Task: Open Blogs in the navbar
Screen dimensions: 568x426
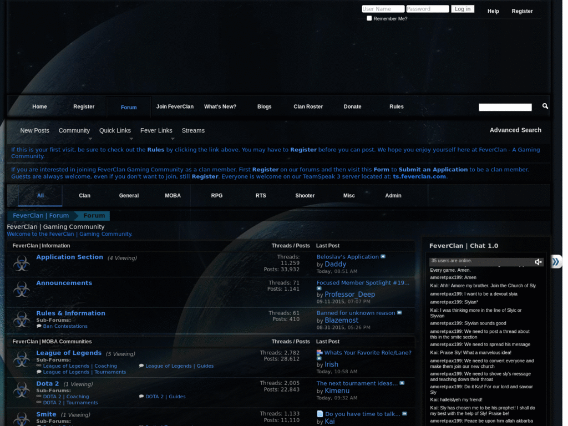Action: click(265, 106)
